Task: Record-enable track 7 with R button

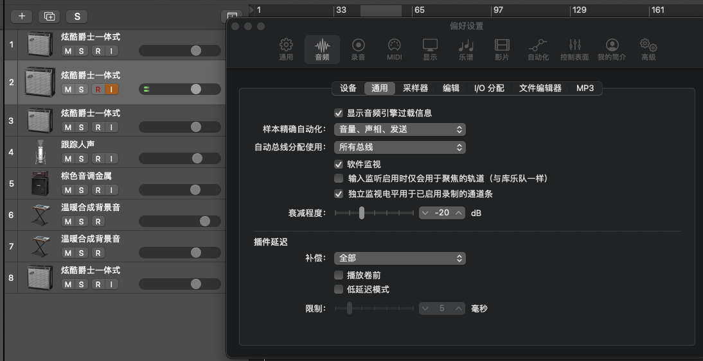Action: 98,253
